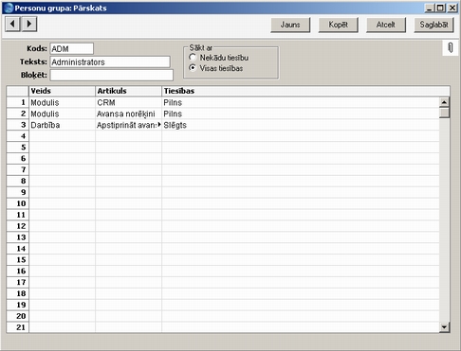Screen dimensions: 461x351
Task: Select row number 10 header
Action: tap(18, 203)
